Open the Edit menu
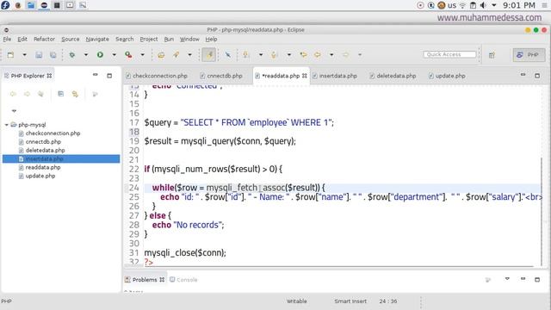The image size is (551, 310). (x=22, y=39)
